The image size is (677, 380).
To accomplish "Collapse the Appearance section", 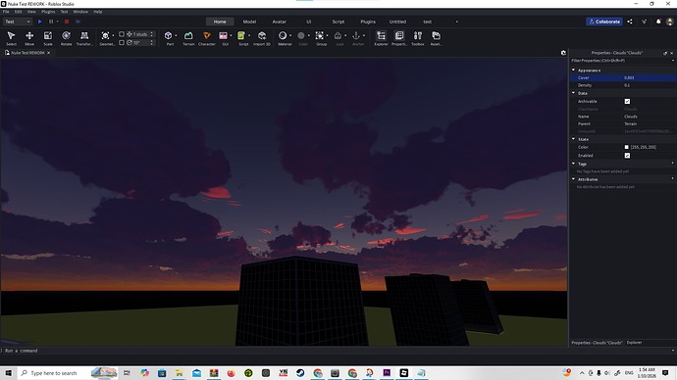I will [x=573, y=70].
